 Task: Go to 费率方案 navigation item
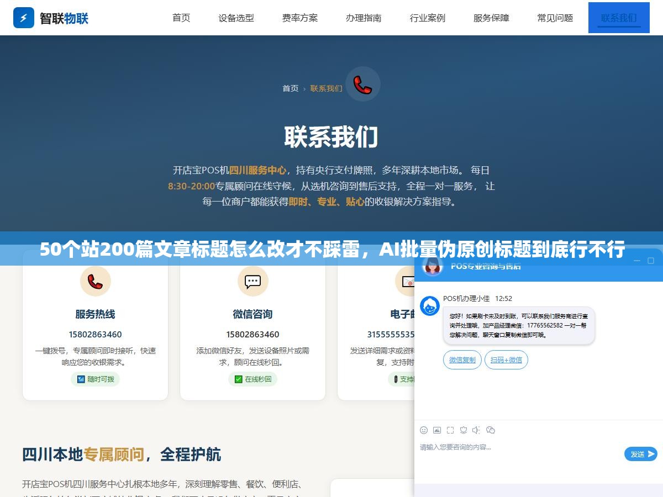tap(300, 18)
